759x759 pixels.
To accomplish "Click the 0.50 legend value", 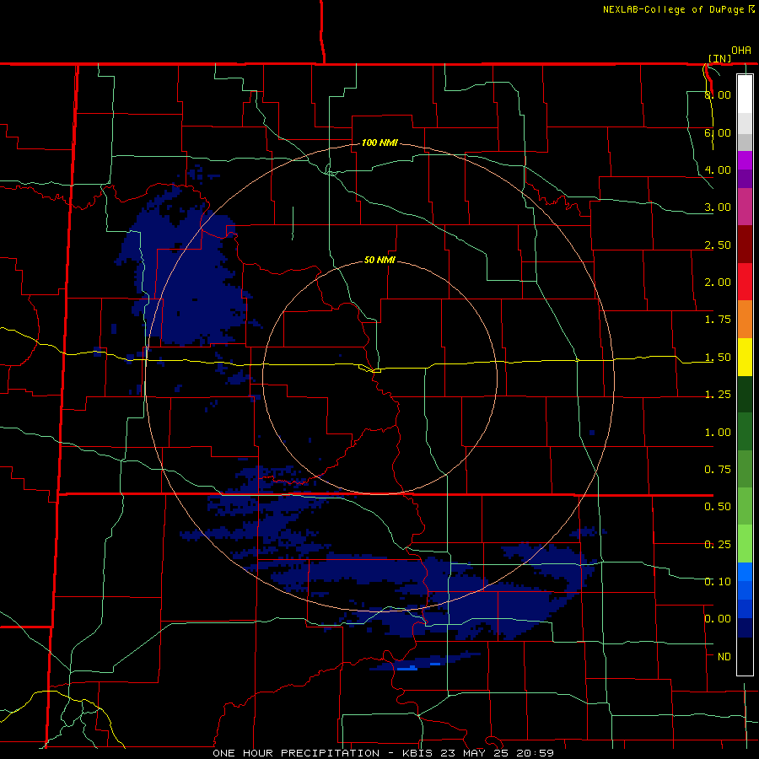I will click(718, 507).
